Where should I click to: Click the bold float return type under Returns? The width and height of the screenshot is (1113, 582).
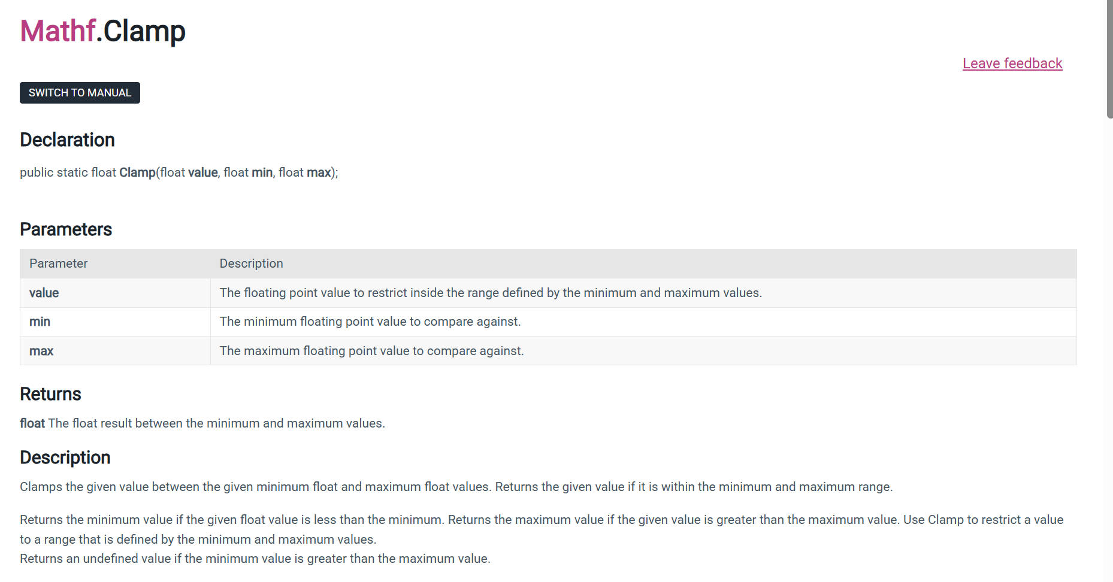[32, 423]
